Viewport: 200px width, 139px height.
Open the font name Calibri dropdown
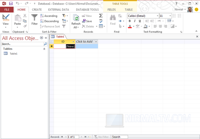158,16
